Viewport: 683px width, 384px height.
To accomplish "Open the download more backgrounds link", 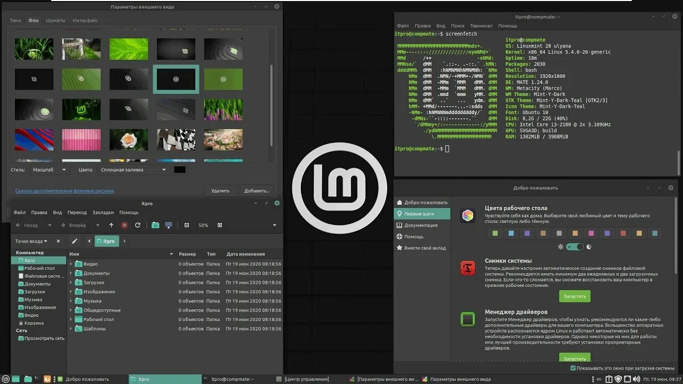I will (x=64, y=191).
